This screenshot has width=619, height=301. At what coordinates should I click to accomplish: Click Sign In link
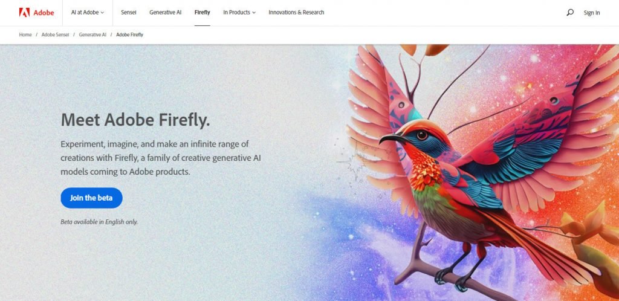(592, 13)
